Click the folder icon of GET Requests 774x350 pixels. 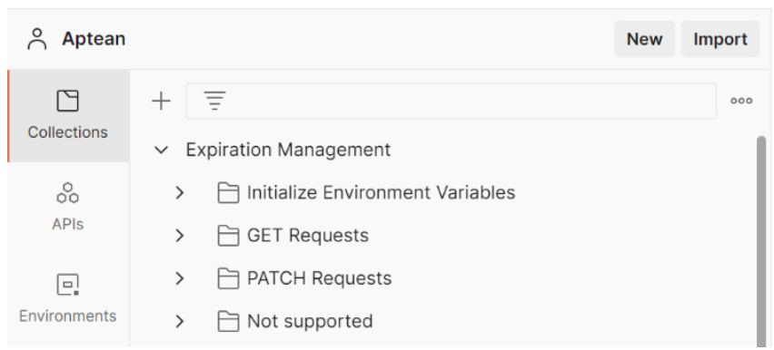click(x=229, y=236)
